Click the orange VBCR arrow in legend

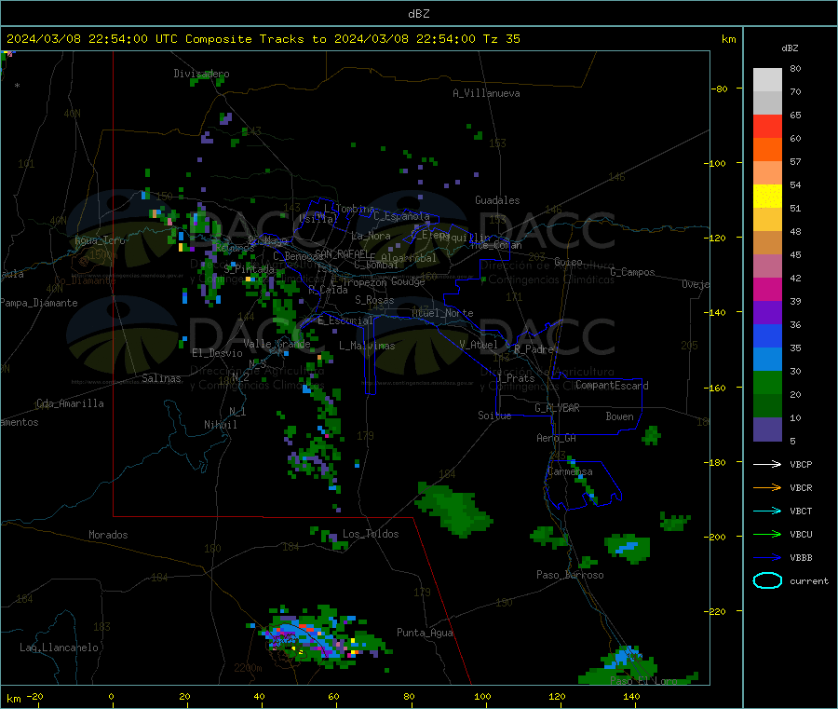[x=767, y=487]
